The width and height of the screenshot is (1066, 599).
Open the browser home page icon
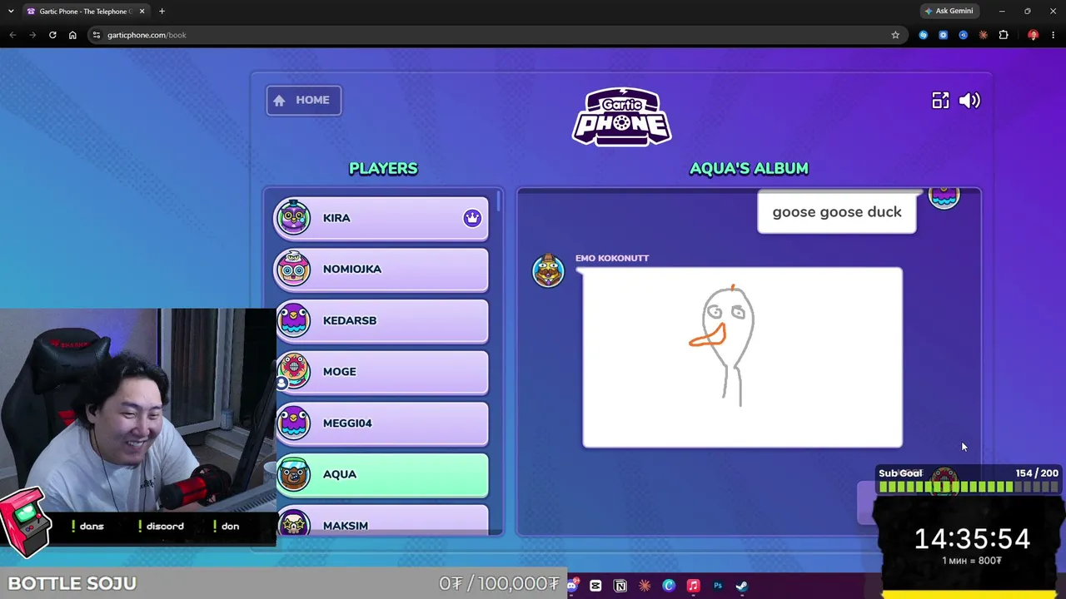click(72, 35)
